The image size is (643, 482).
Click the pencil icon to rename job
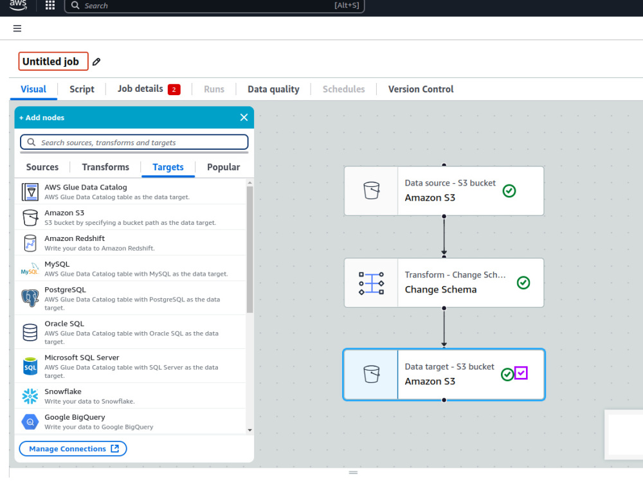coord(96,62)
